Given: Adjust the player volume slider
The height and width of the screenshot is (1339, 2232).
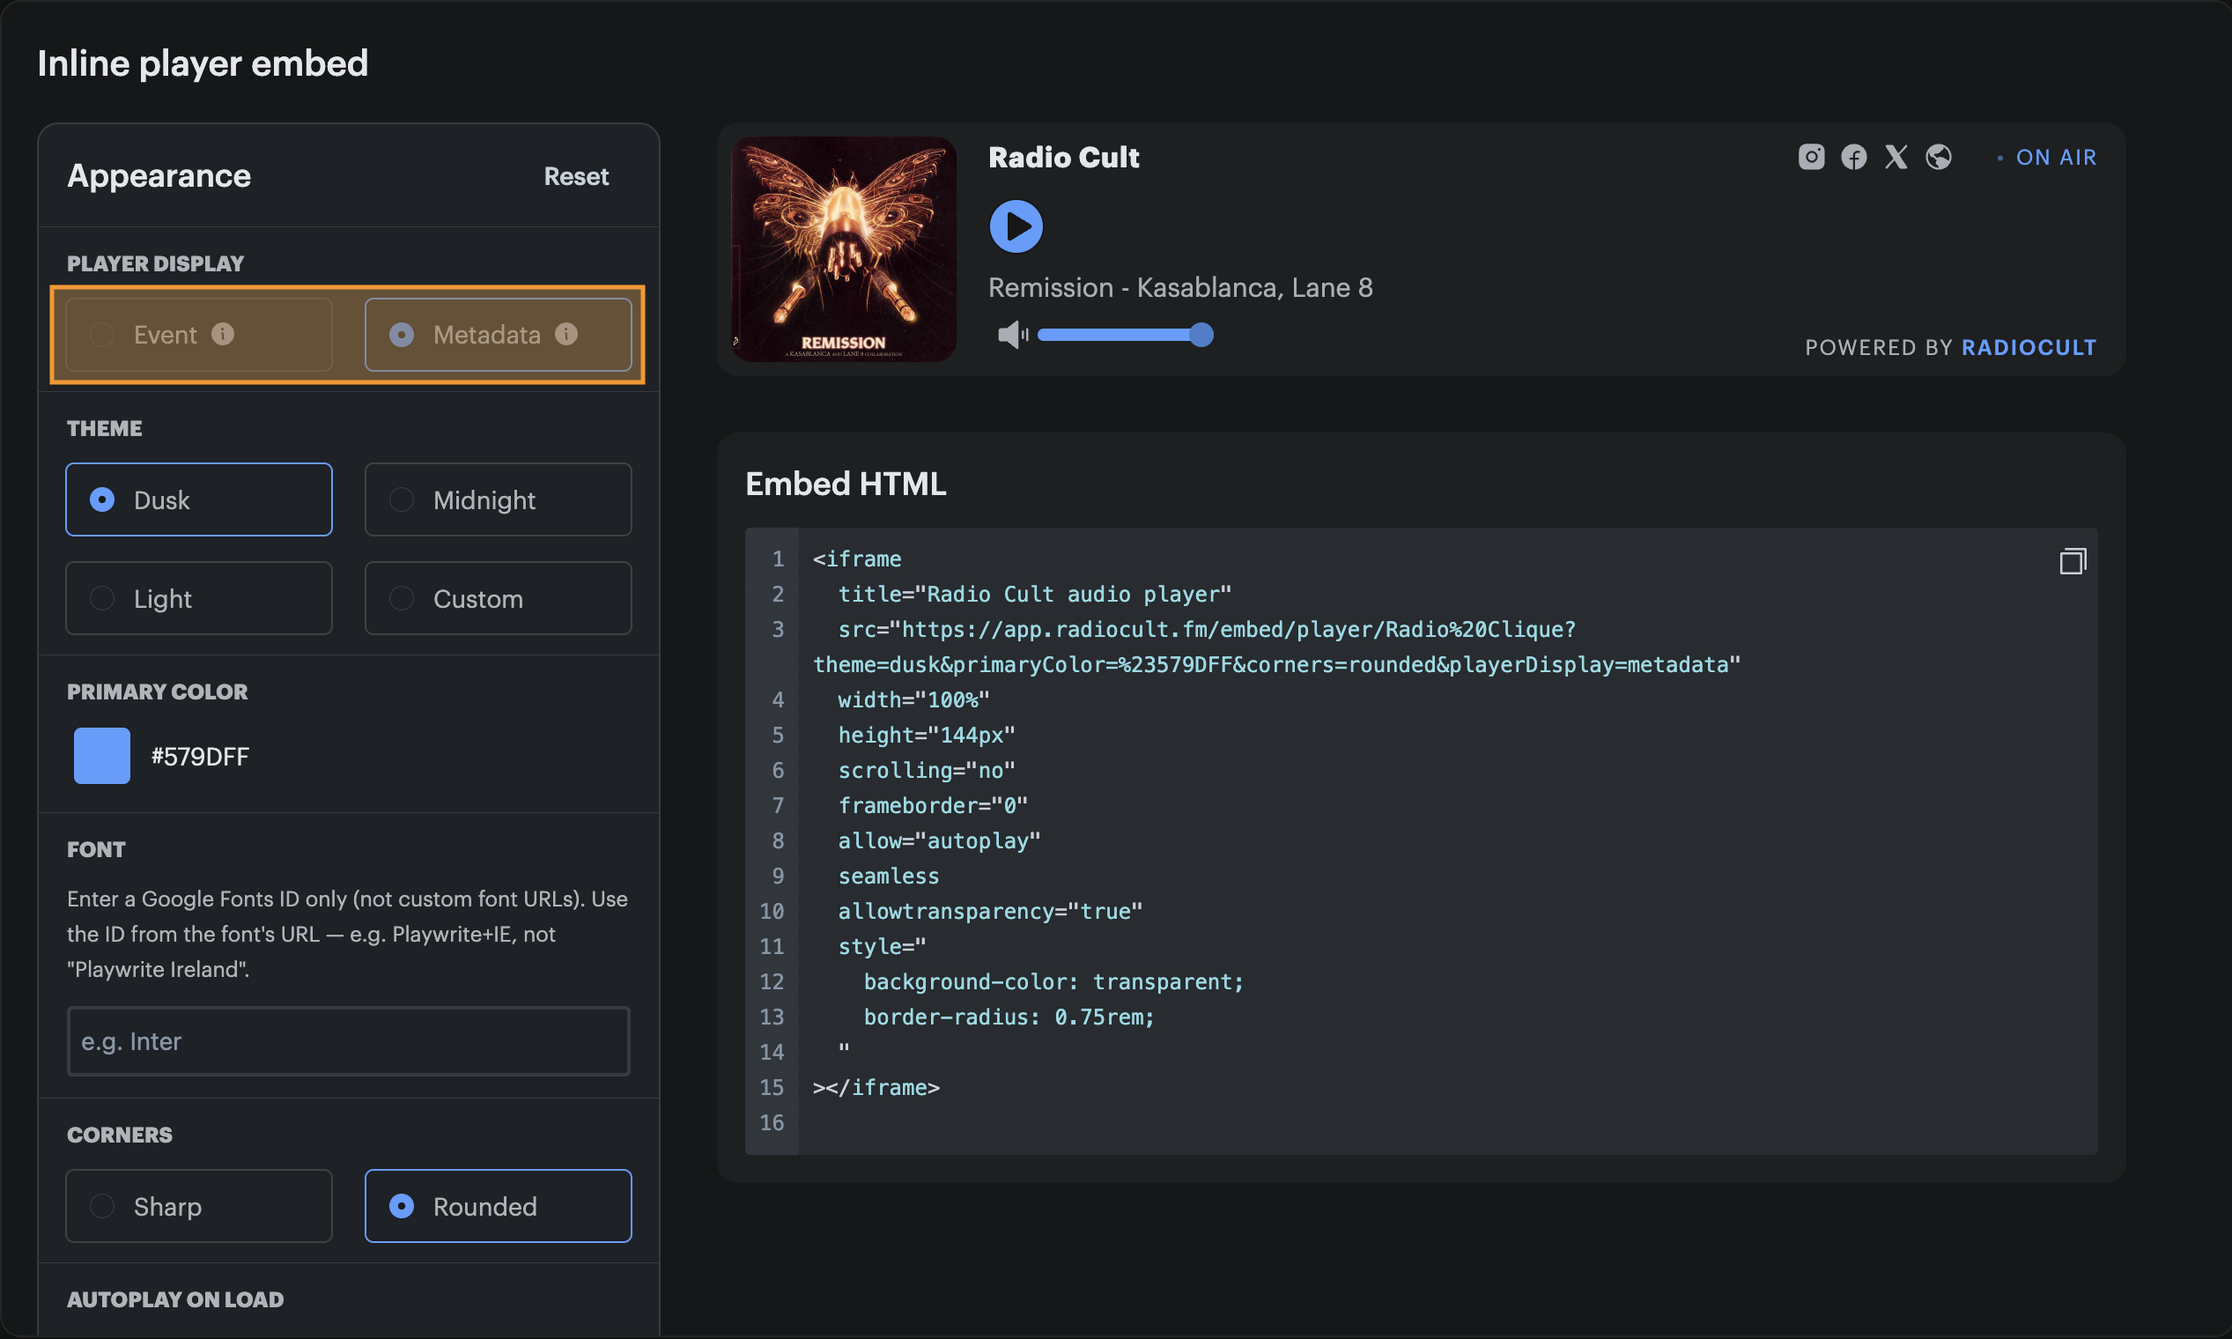Looking at the screenshot, I should pos(1125,335).
